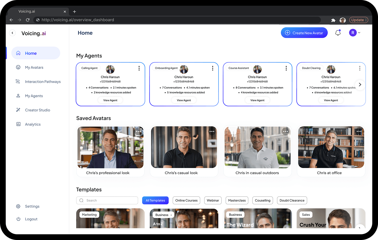Click the Analytics chart icon
This screenshot has height=240, width=378.
[x=18, y=124]
